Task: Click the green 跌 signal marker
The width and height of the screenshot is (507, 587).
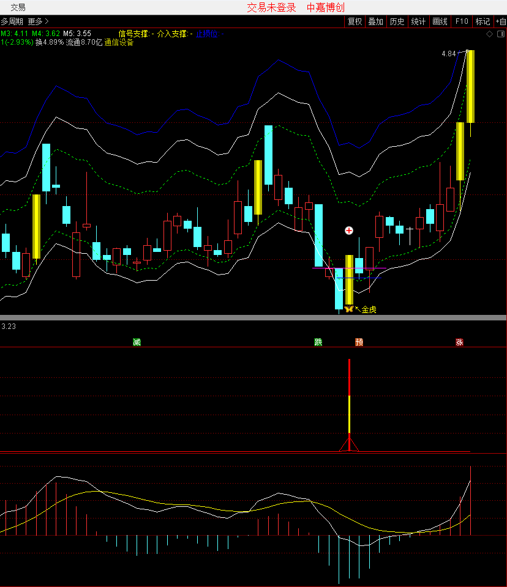Action: click(x=318, y=342)
